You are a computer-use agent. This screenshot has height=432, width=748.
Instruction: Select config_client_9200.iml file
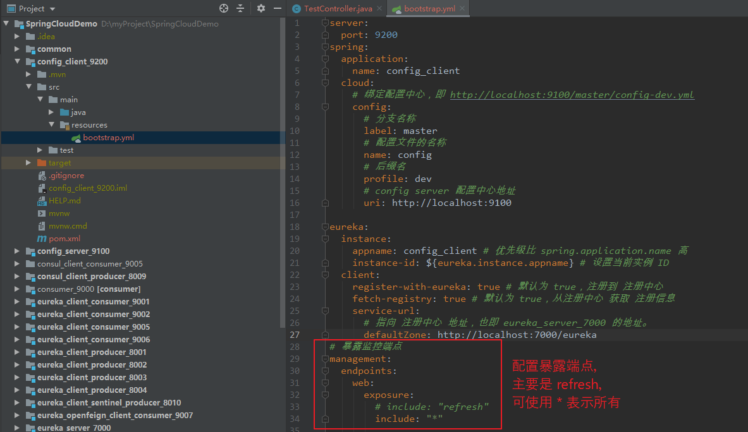click(88, 188)
